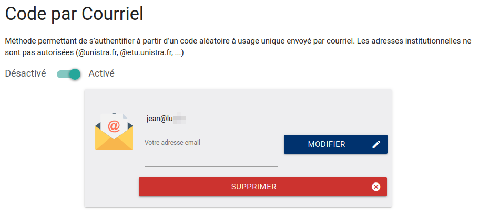Click the orange @ symbol on the envelope
Screen dimensions: 479x215
coord(114,126)
